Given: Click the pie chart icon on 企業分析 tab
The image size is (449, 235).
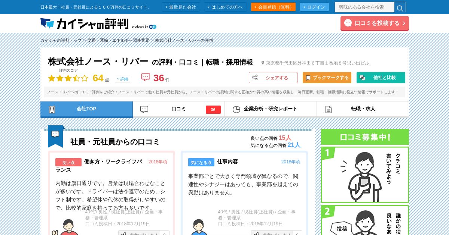Looking at the screenshot, I should (236, 109).
